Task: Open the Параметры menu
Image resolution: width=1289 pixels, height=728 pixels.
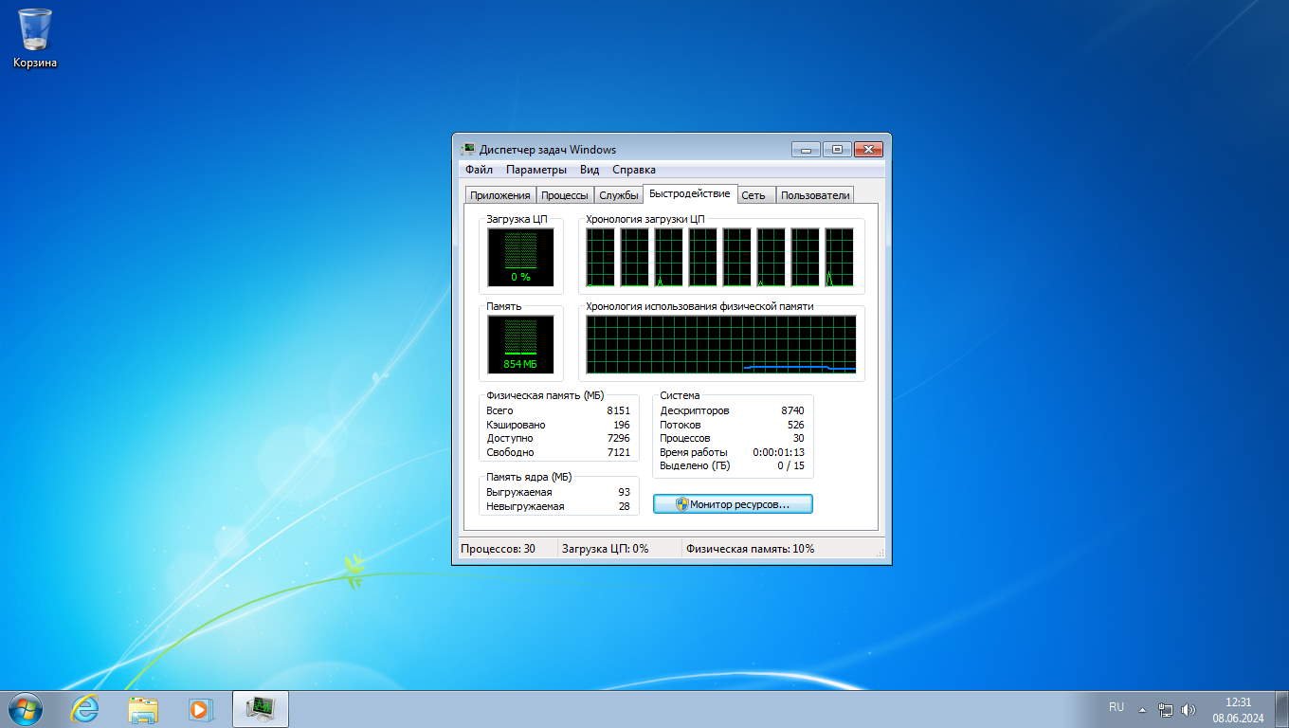Action: [536, 170]
